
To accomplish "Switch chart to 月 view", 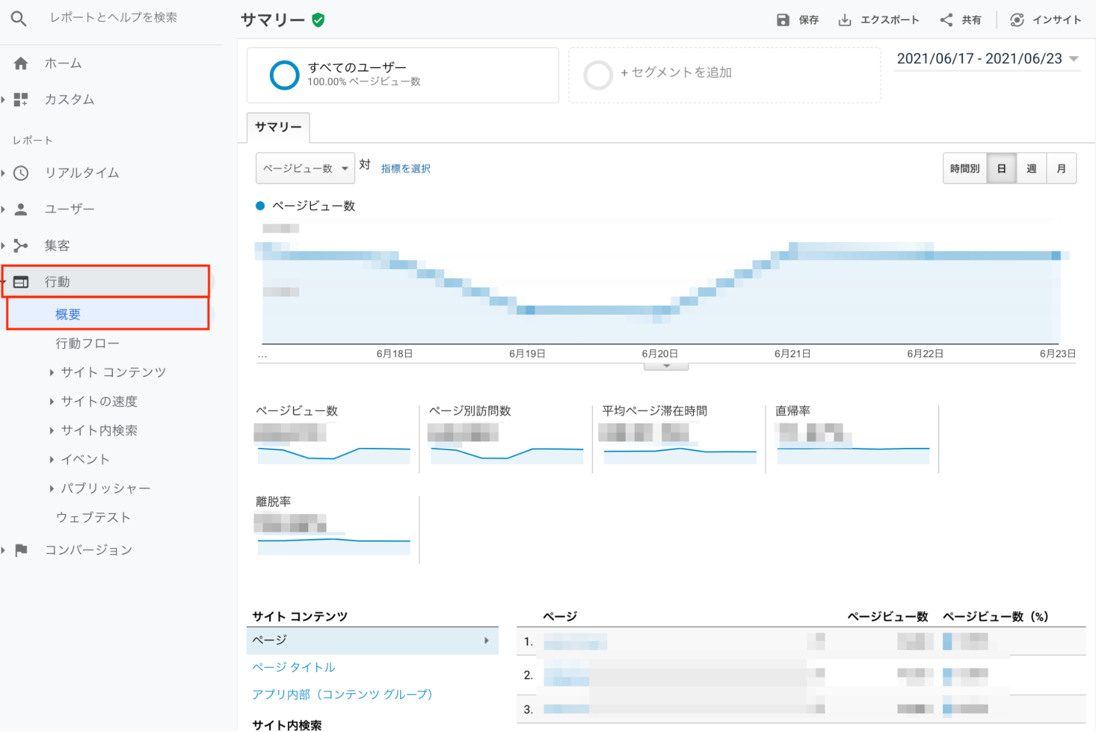I will [1061, 168].
